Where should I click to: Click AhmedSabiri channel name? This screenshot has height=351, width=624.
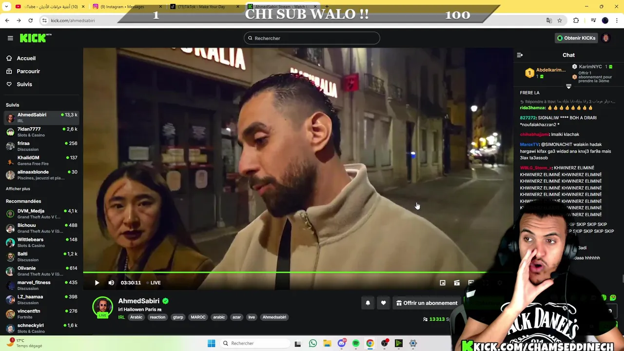pyautogui.click(x=138, y=301)
